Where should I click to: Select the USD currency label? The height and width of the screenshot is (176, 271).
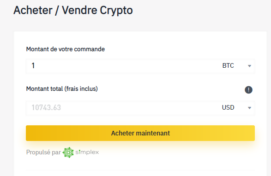click(x=228, y=107)
